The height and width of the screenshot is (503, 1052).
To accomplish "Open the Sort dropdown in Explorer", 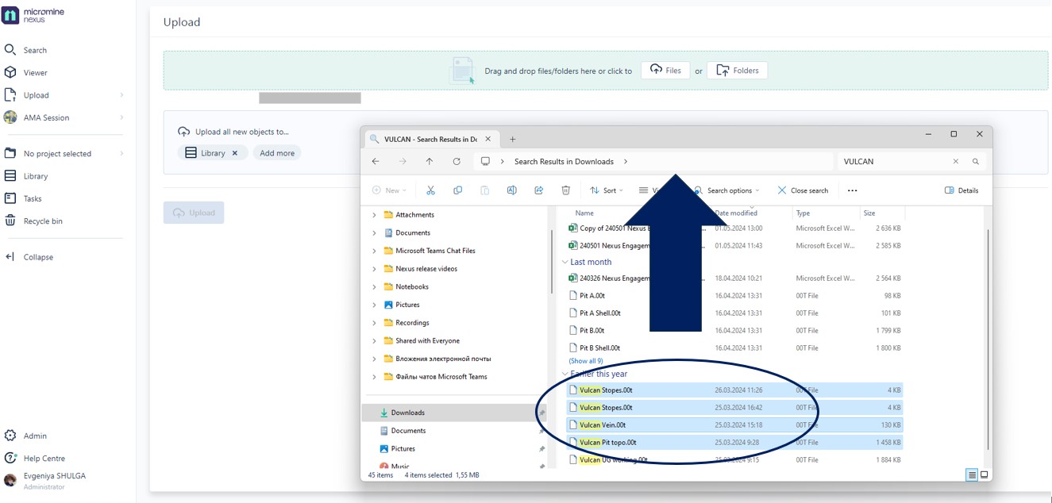I will pyautogui.click(x=607, y=190).
